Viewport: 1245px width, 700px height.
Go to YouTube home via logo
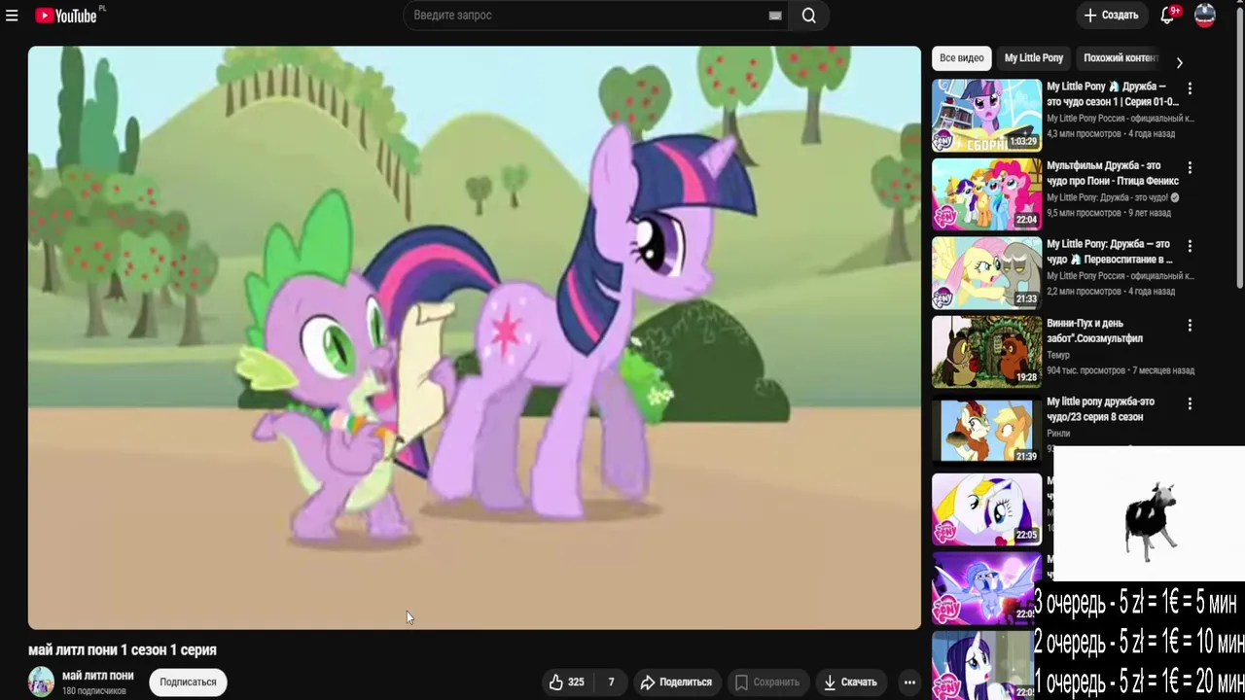pyautogui.click(x=66, y=16)
